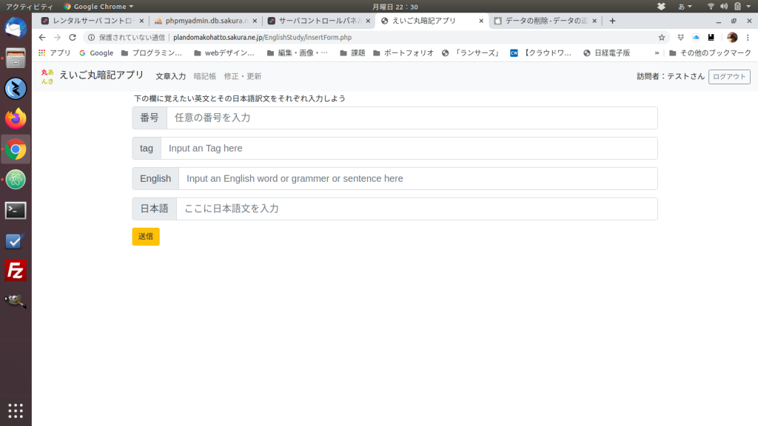
Task: Open Thunderbird mail from the dock
Action: (16, 28)
